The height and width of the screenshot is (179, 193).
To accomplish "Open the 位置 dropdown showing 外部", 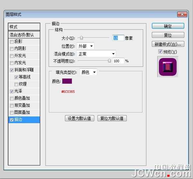I will coord(86,46).
